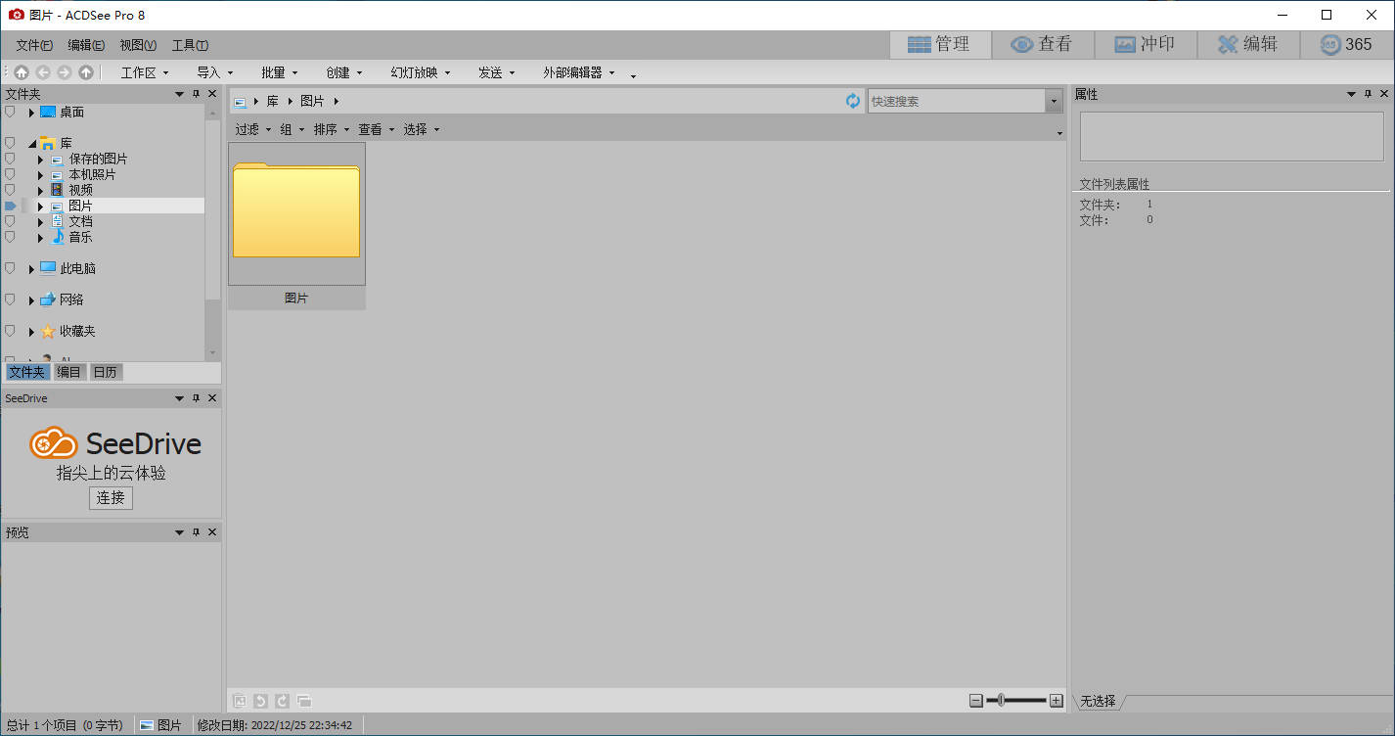Open the 视图(V) menu
The height and width of the screenshot is (736, 1395).
point(138,45)
